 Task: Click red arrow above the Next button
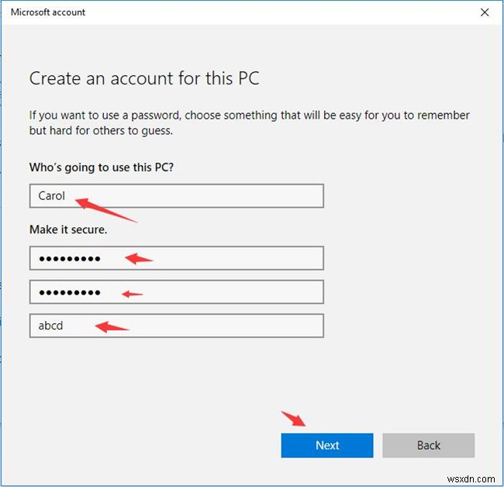point(294,419)
